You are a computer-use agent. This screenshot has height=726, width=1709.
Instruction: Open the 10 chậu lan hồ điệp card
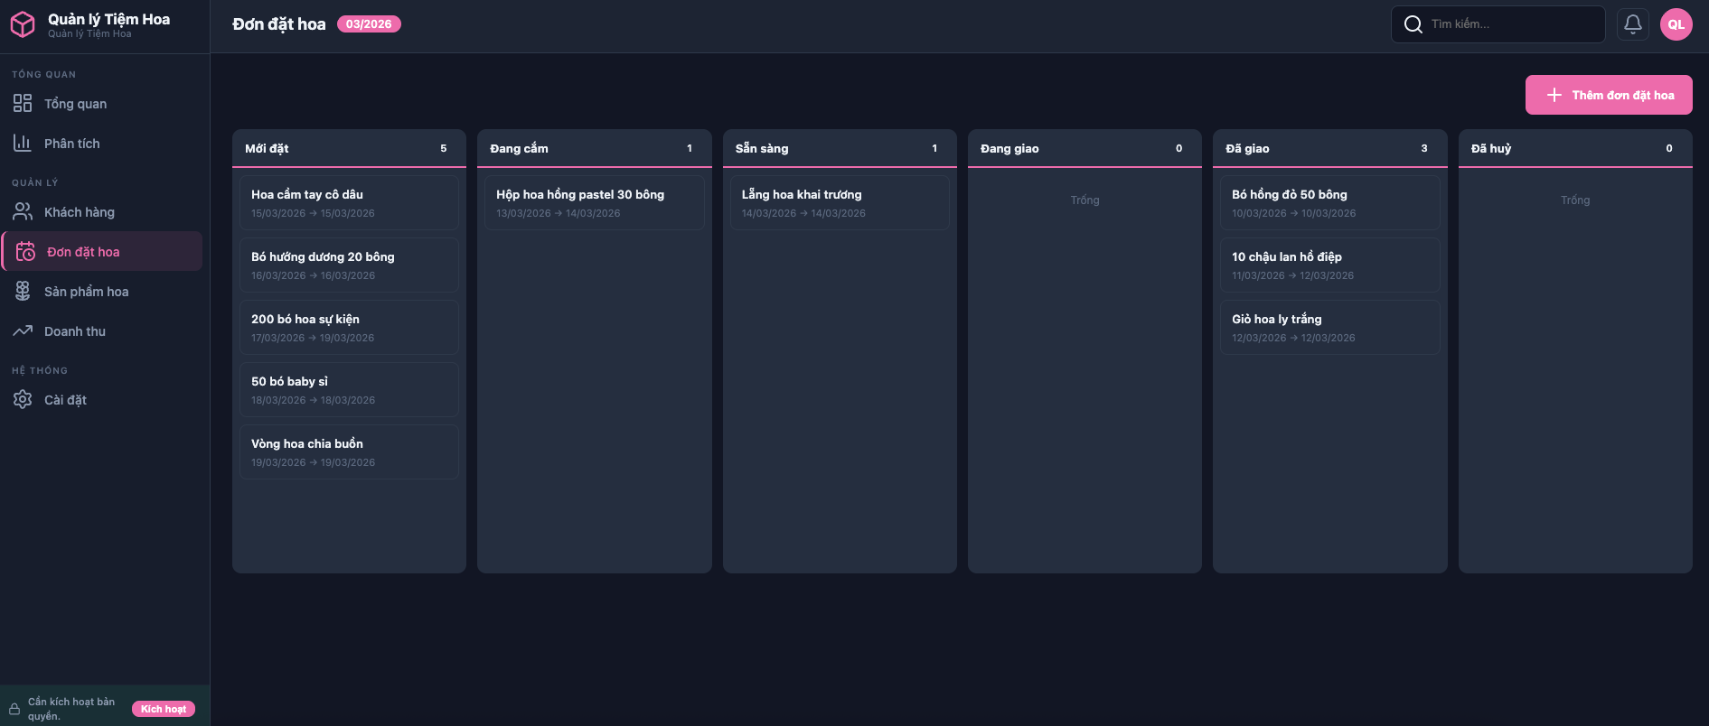pos(1329,265)
